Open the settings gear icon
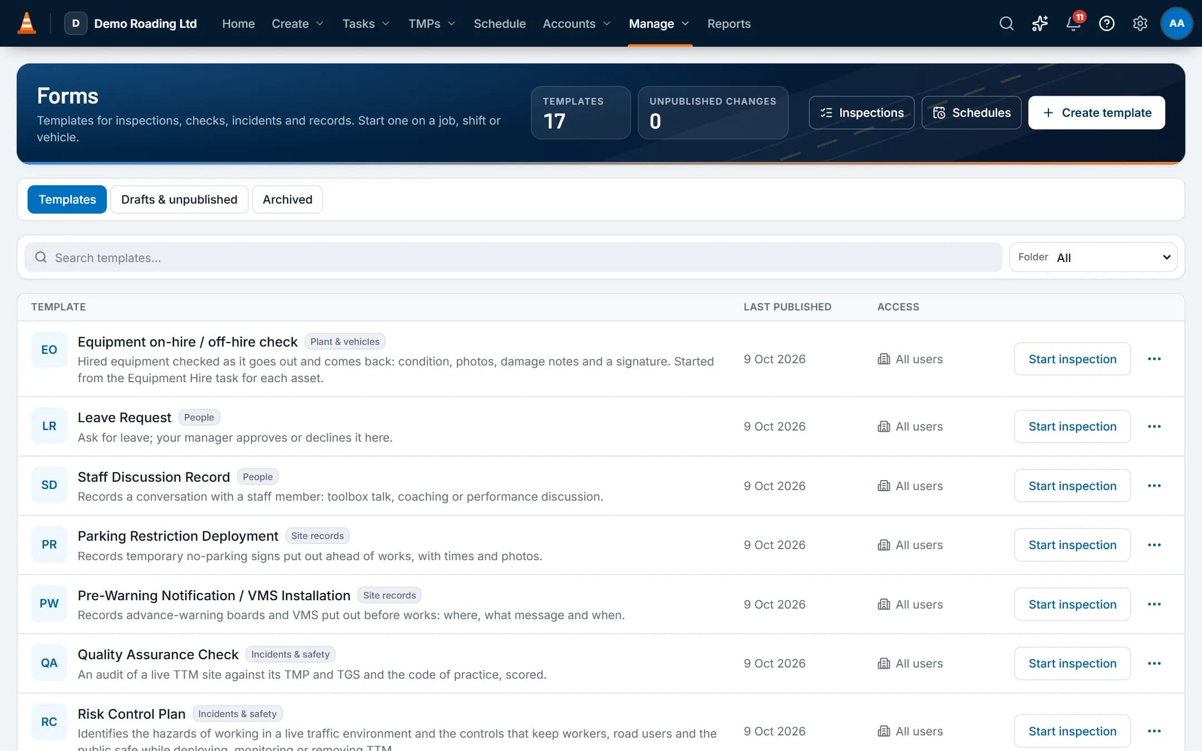 click(x=1140, y=23)
